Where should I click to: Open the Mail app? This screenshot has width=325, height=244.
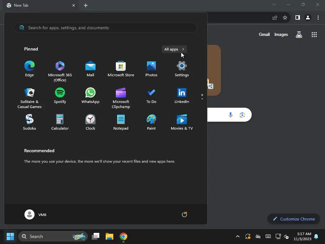click(x=90, y=69)
